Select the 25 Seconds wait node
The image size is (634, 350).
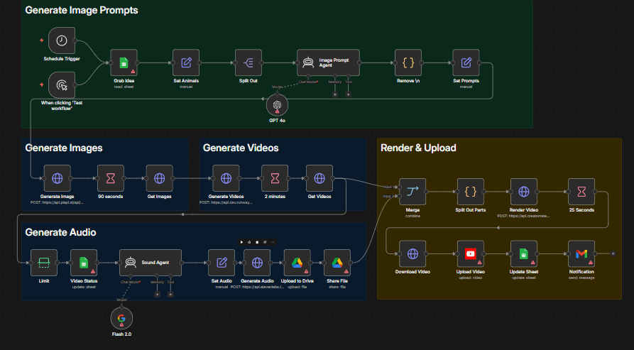tap(581, 192)
